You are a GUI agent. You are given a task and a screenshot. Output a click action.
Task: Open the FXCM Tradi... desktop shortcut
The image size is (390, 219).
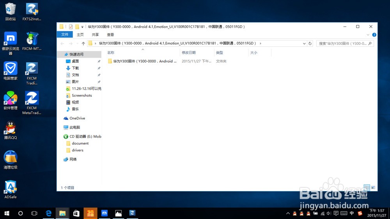[x=32, y=73]
